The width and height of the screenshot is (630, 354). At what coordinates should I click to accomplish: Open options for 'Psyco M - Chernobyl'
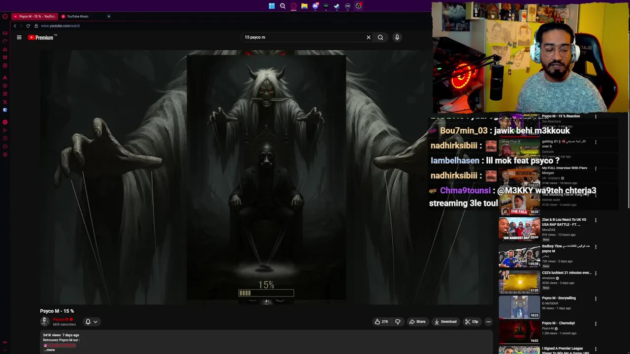[596, 324]
